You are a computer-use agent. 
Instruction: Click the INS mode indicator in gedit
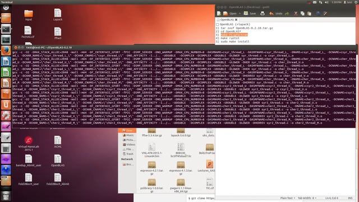pos(350,198)
